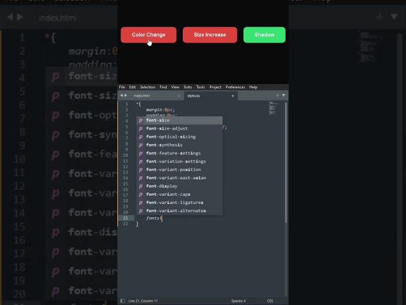Image resolution: width=406 pixels, height=305 pixels.
Task: Select font-feature-settings suggestion
Action: [x=180, y=153]
